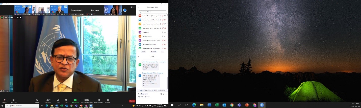Collapse the Participants panel chevron
This screenshot has width=361, height=108.
click(x=139, y=7)
